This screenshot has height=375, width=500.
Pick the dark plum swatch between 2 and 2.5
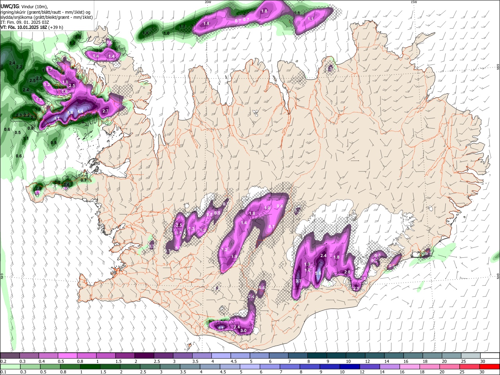point(144,355)
